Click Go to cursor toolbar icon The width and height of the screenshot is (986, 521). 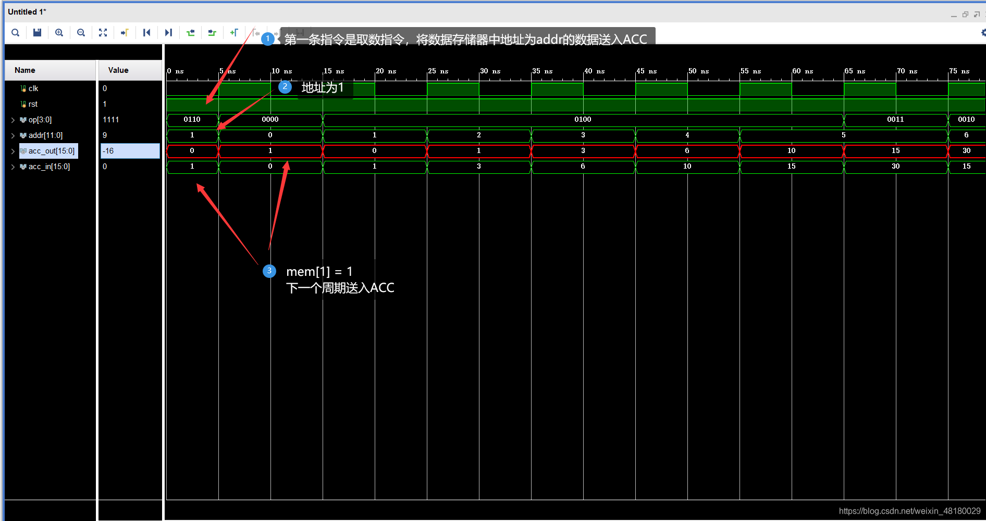125,32
